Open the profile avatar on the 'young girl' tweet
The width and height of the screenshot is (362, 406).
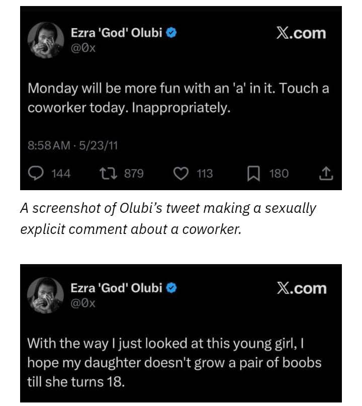coord(45,295)
